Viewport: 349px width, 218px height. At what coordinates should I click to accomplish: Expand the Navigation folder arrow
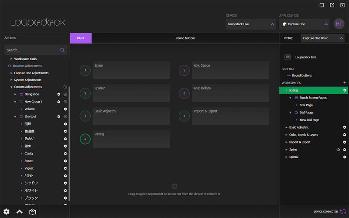coord(15,94)
